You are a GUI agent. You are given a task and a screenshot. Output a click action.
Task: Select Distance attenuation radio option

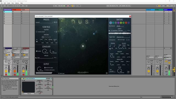coord(45,70)
